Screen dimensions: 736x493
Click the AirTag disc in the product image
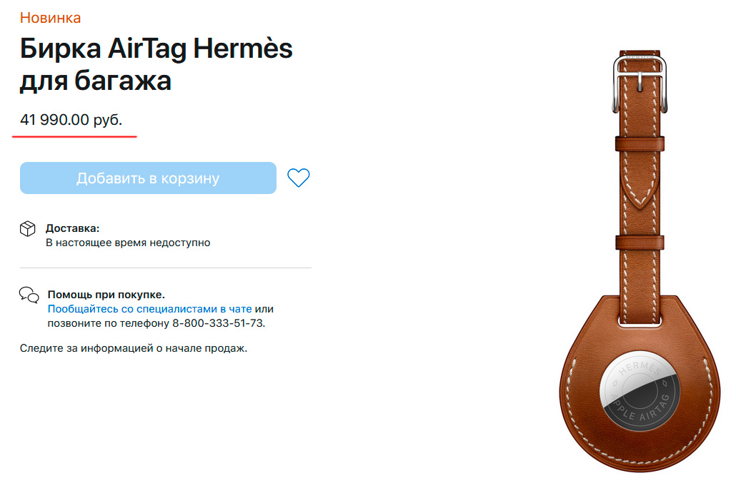[x=640, y=390]
